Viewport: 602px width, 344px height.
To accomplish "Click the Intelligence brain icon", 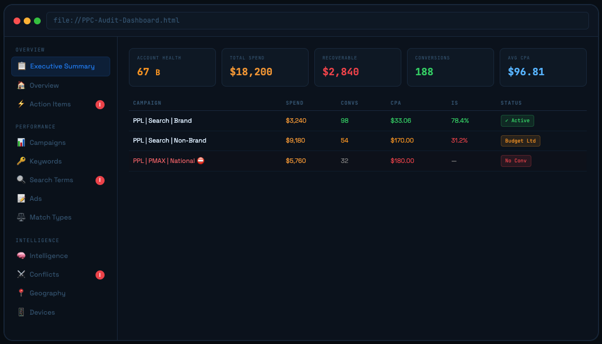I will click(x=21, y=256).
